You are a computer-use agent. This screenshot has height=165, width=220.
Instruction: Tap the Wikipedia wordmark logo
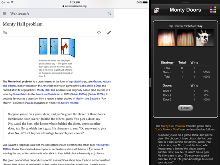point(20,14)
